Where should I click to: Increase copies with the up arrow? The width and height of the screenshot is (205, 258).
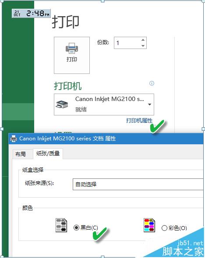click(143, 40)
